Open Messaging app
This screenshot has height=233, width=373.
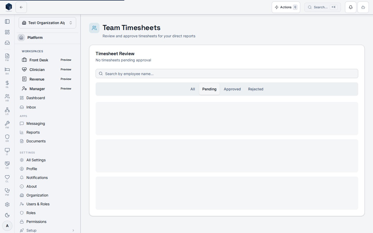(47, 123)
